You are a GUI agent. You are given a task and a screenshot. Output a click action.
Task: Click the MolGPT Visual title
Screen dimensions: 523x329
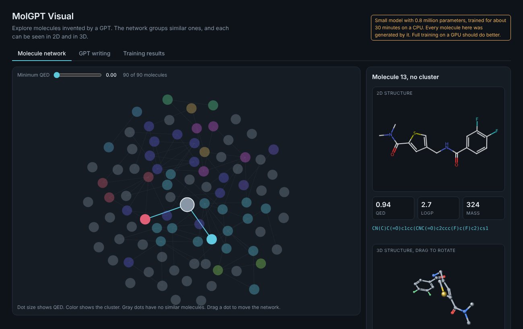point(43,16)
